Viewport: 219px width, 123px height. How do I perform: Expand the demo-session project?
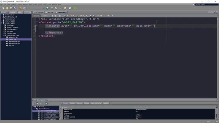(x=1, y=15)
